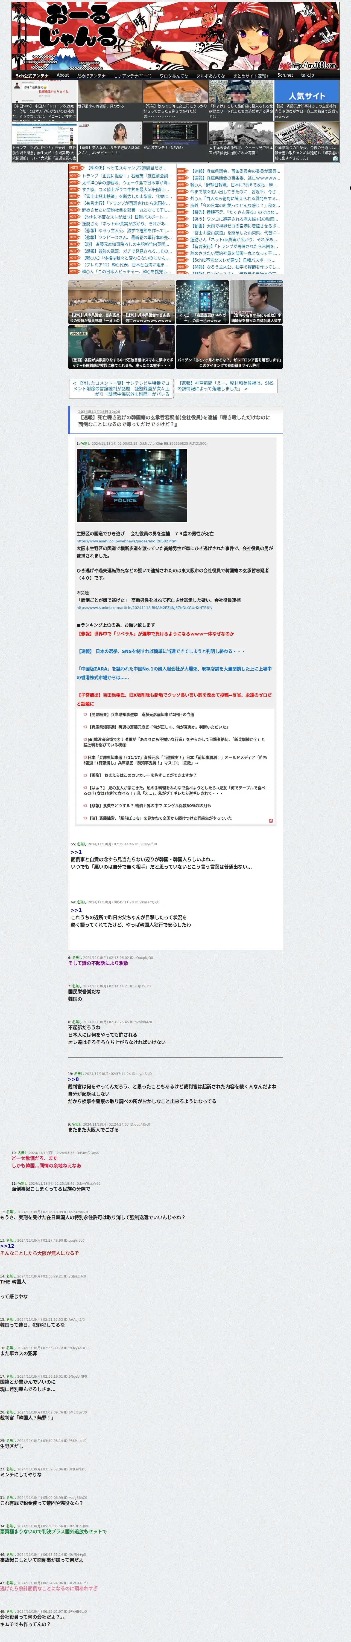Image resolution: width=351 pixels, height=1642 pixels.
Task: Click HOT icon next to 太平洋の激戦地 headline
Action: (x=75, y=182)
